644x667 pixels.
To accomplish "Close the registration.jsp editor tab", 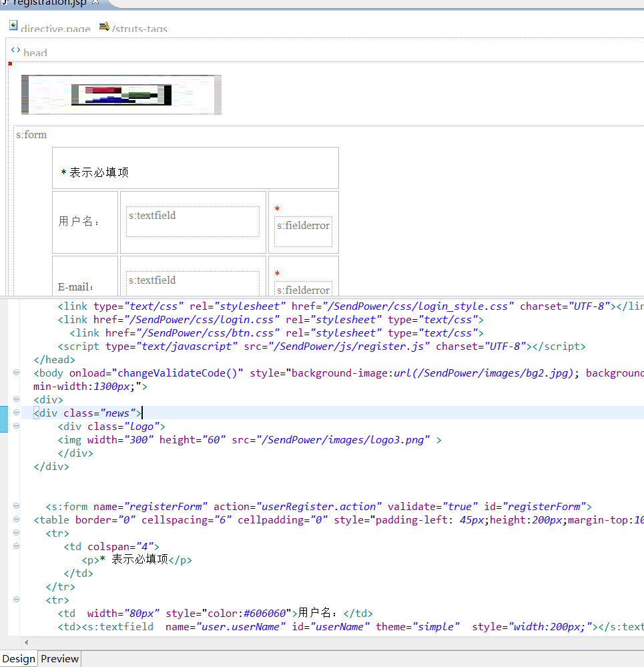I will pyautogui.click(x=95, y=3).
